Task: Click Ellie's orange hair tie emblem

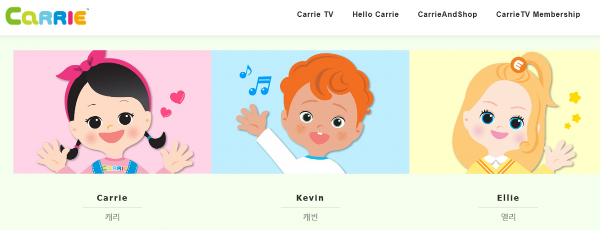Action: 518,65
